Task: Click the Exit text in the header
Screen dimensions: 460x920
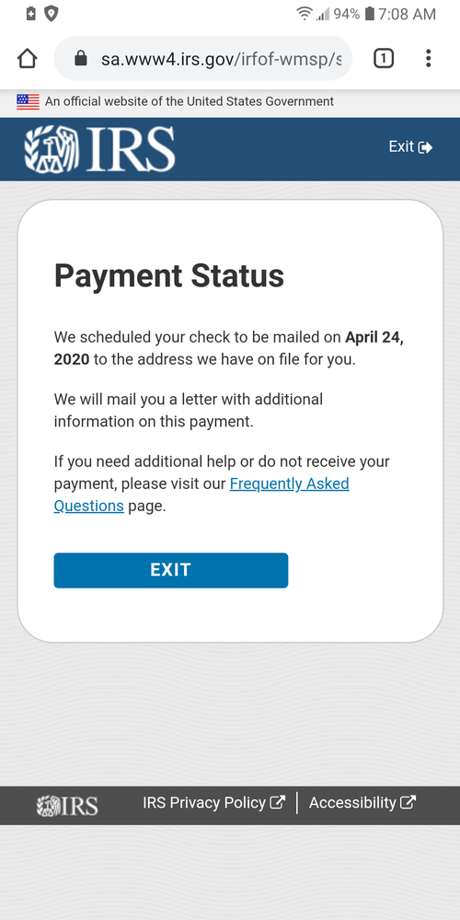Action: 401,146
